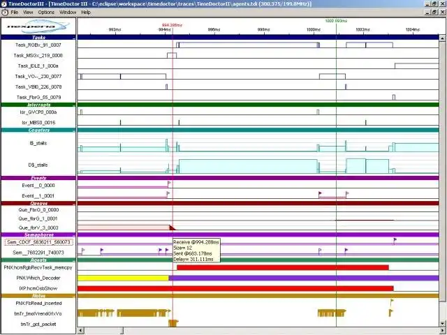Select the Task_RGBx_91_0007 row label
447x335 pixels.
[38, 45]
